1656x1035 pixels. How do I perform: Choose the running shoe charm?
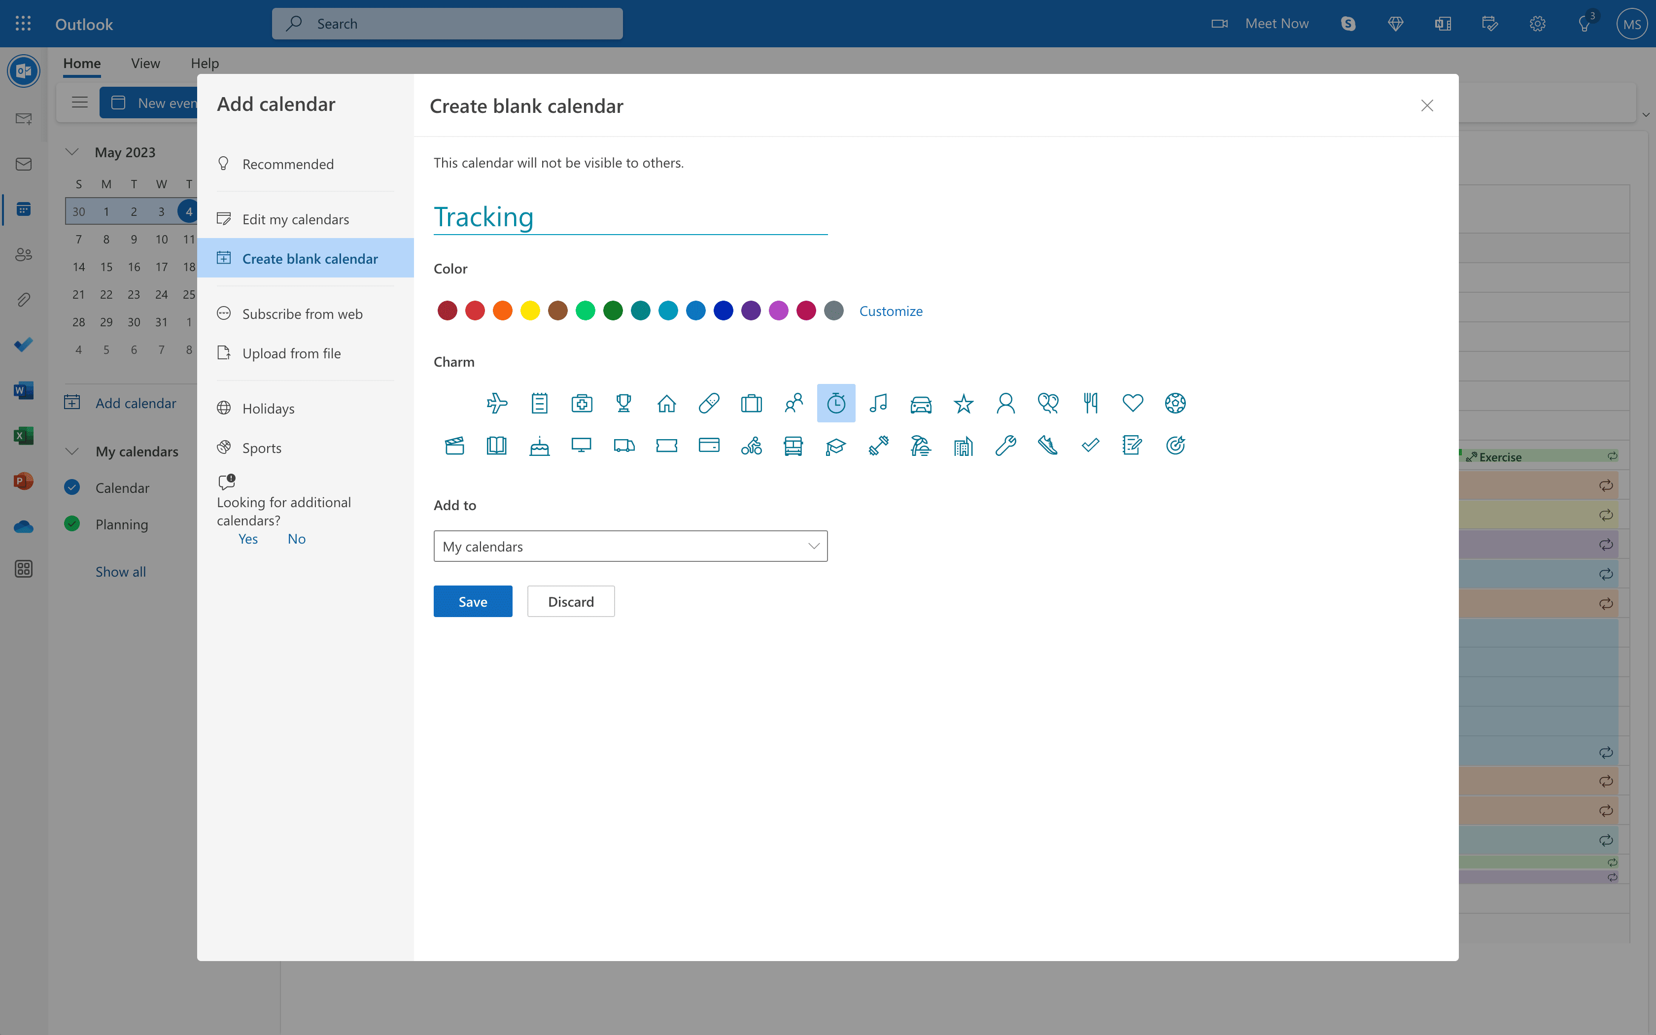click(x=1047, y=445)
